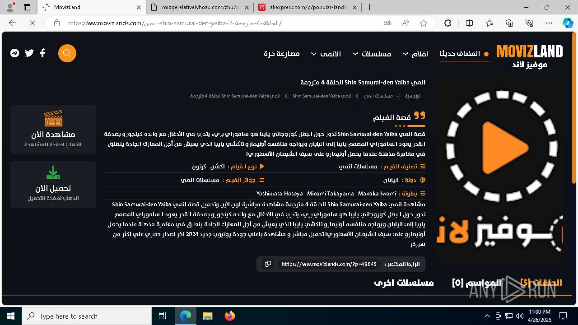Open Copilot sidebar icon
Viewport: 578px width, 325px height.
(568, 23)
